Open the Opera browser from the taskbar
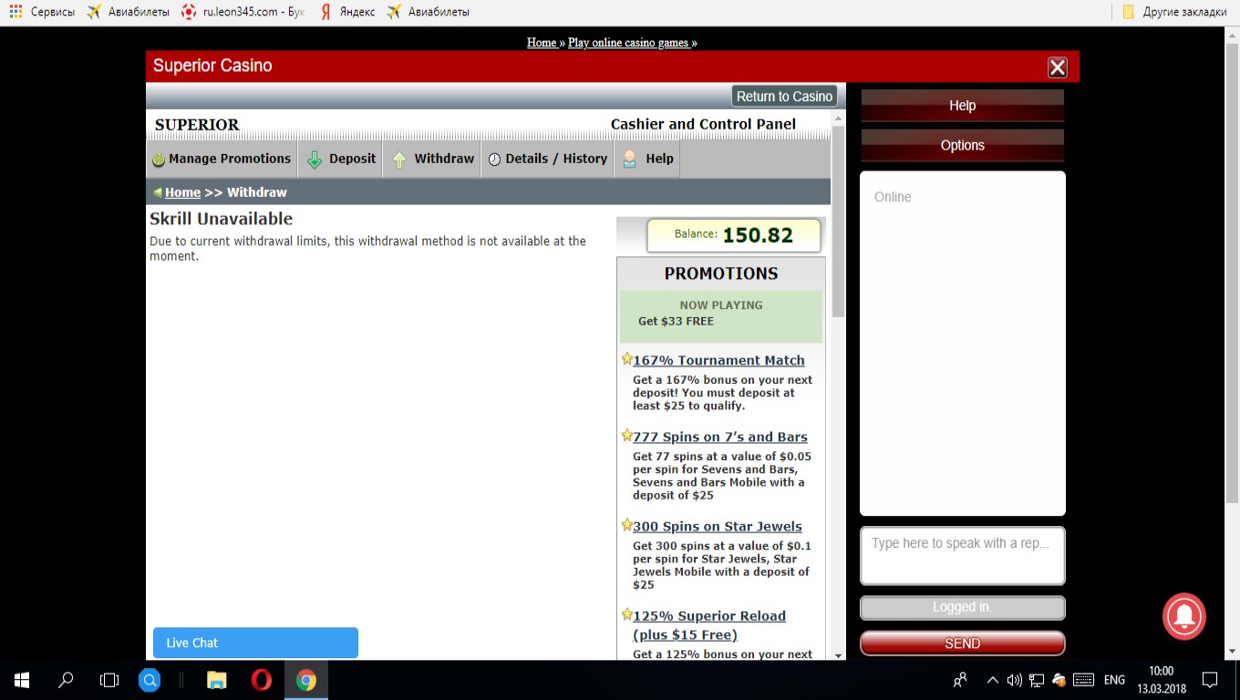 point(261,680)
